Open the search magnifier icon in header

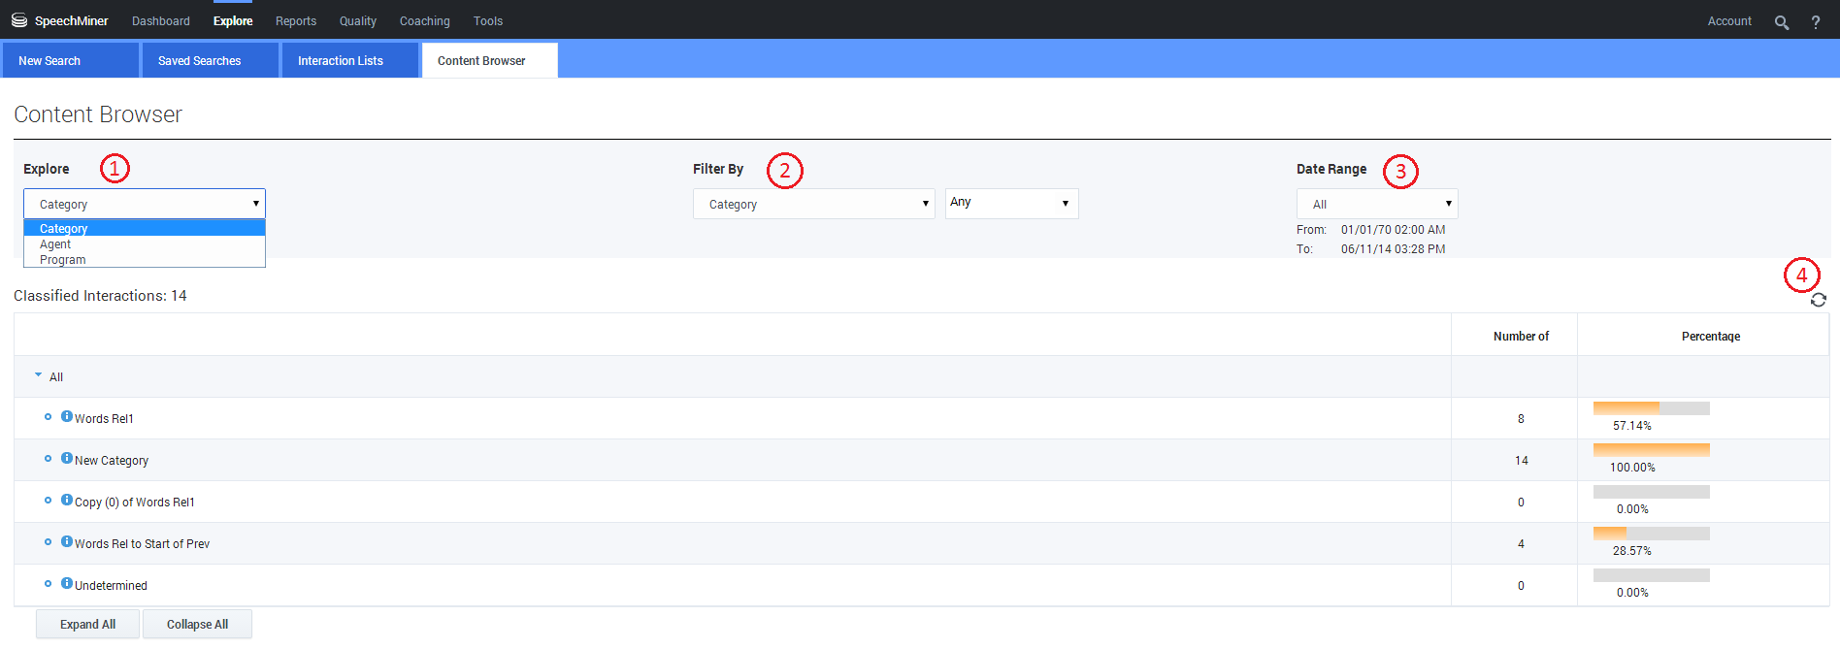tap(1782, 22)
